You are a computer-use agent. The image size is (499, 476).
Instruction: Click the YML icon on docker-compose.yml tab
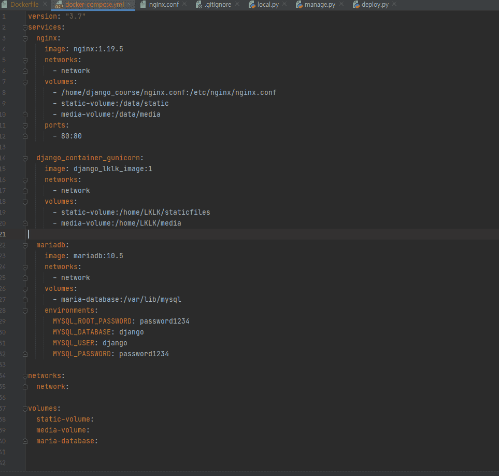[59, 5]
